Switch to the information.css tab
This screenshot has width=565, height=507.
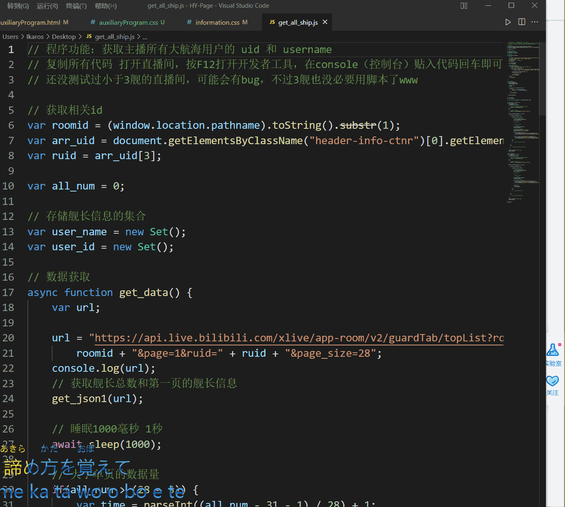[217, 23]
